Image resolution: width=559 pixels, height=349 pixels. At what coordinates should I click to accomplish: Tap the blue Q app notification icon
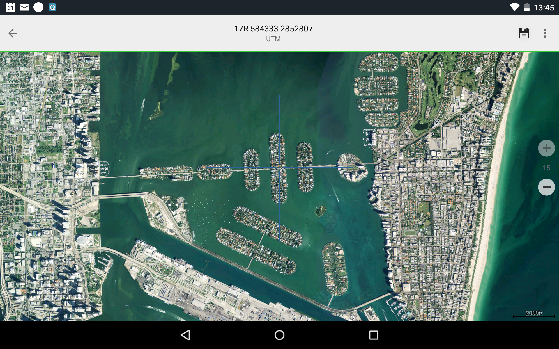pyautogui.click(x=52, y=7)
